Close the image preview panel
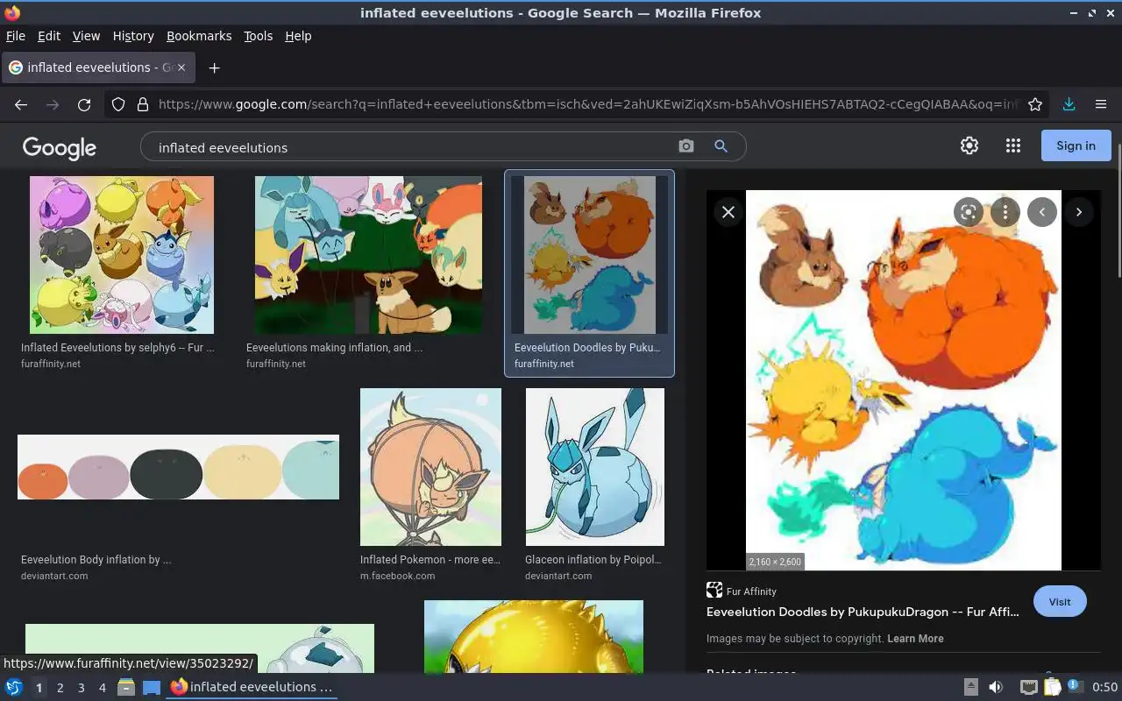Screen dimensions: 1122x701 [x=728, y=212]
